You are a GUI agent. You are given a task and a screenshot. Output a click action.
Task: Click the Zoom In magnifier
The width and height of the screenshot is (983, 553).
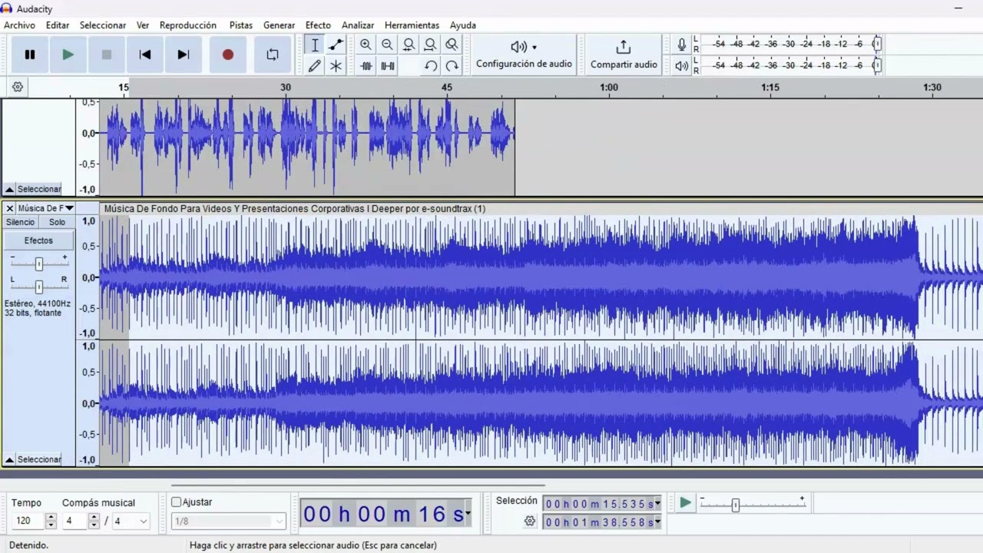[x=366, y=45]
